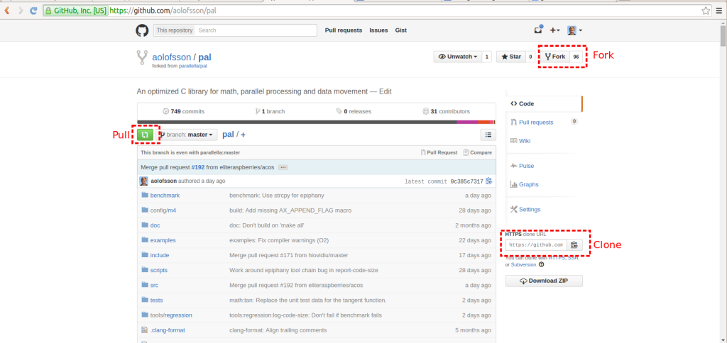Click the browser back arrow
727x343 pixels.
7,10
